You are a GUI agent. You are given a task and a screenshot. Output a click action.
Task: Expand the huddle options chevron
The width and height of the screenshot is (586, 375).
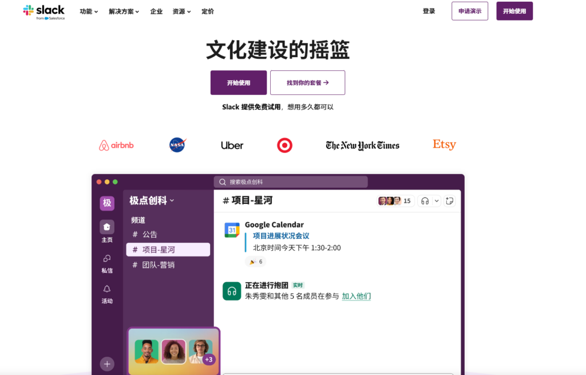(x=436, y=201)
